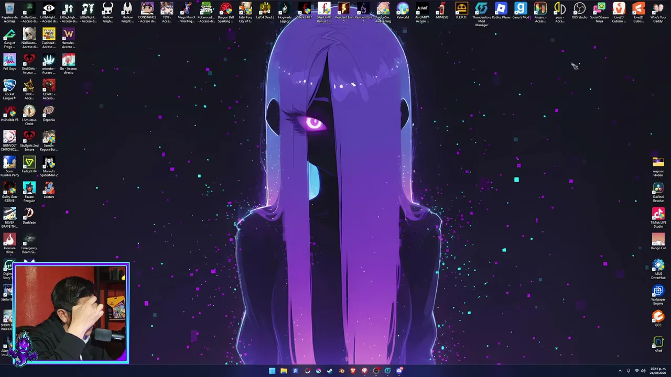Open File Explorer from the taskbar

284,371
